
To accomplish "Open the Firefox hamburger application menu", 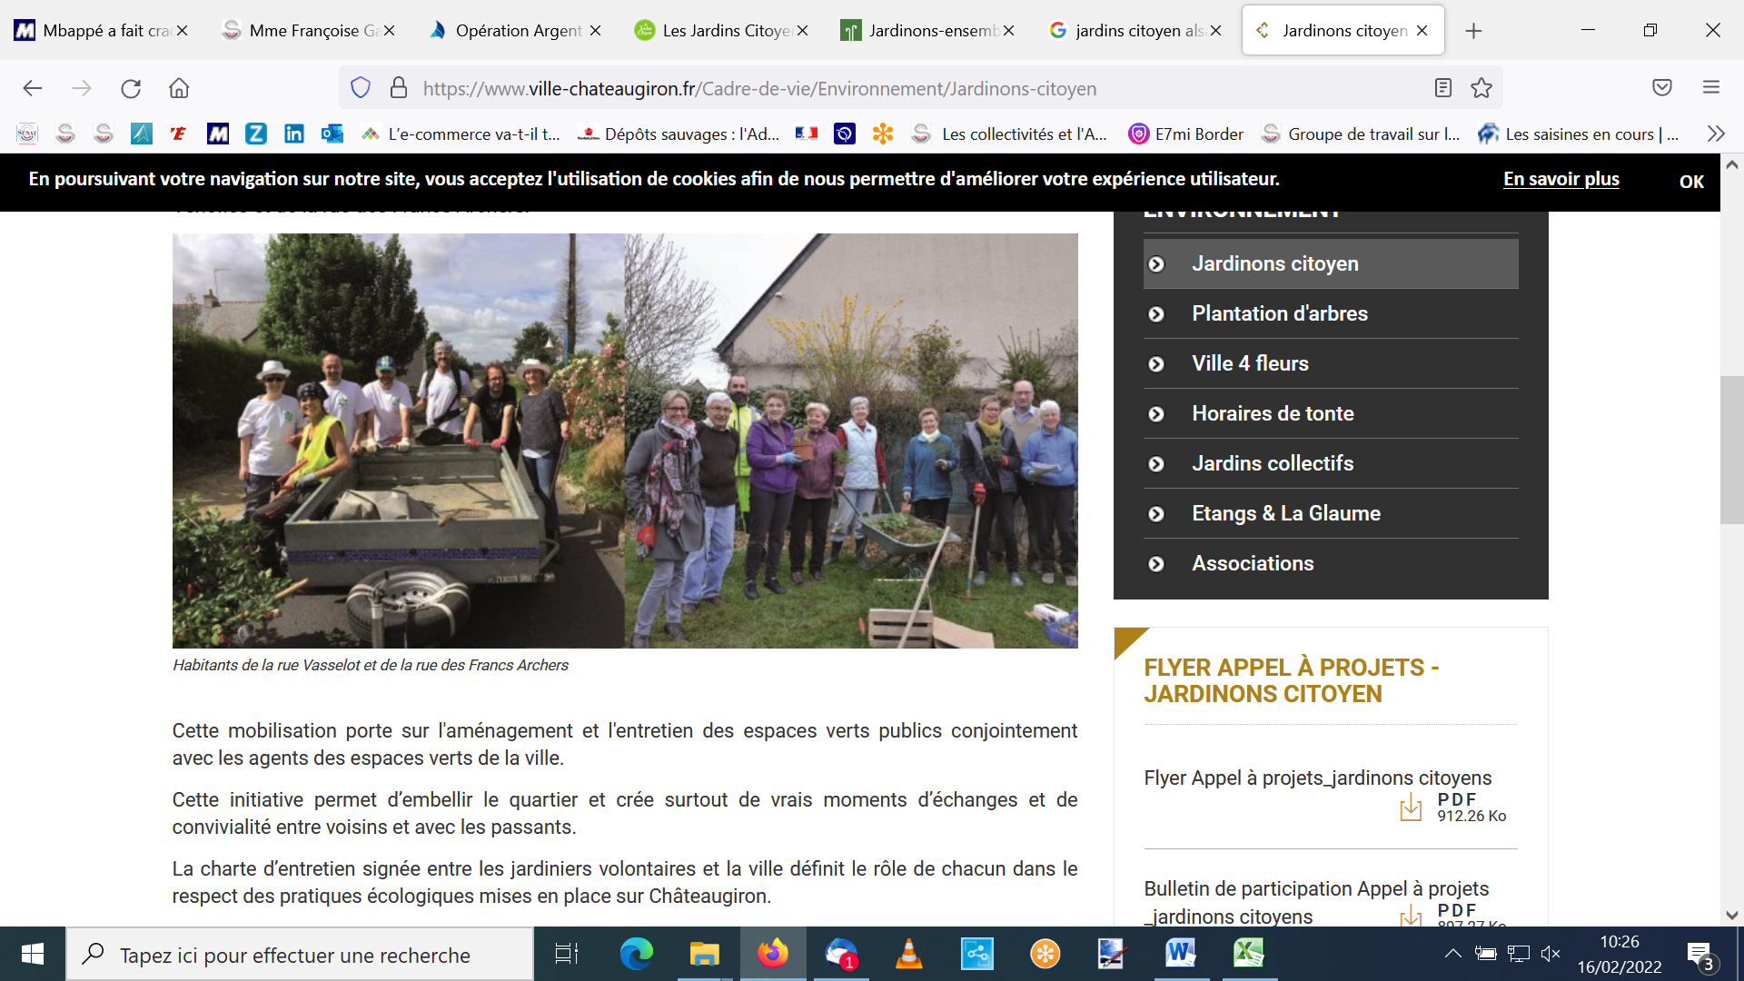I will pos(1711,88).
